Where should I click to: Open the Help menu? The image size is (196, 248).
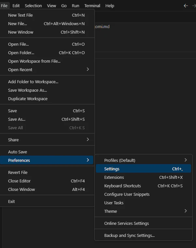[x=110, y=6]
